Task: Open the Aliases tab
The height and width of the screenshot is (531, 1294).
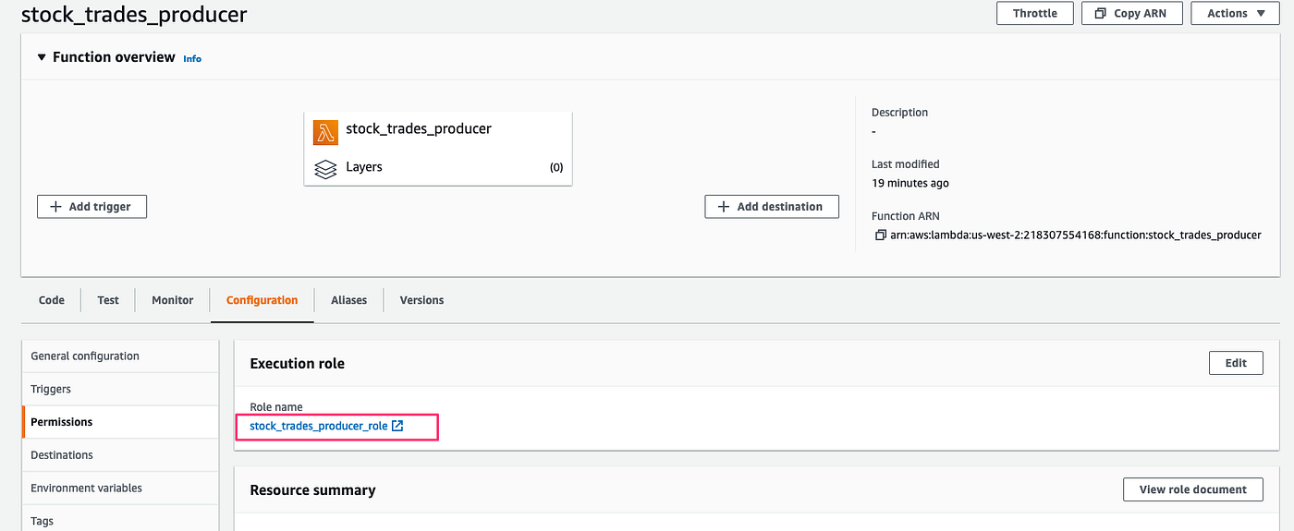Action: (x=349, y=300)
